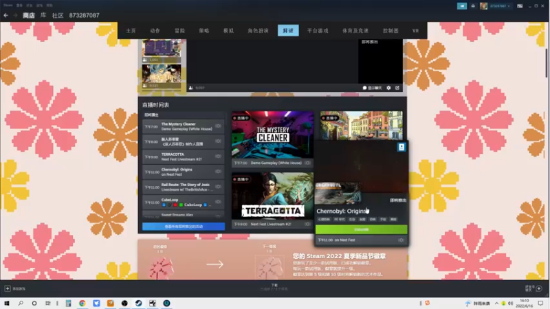Click the forward navigation arrow
This screenshot has height=309, width=550.
[15, 15]
